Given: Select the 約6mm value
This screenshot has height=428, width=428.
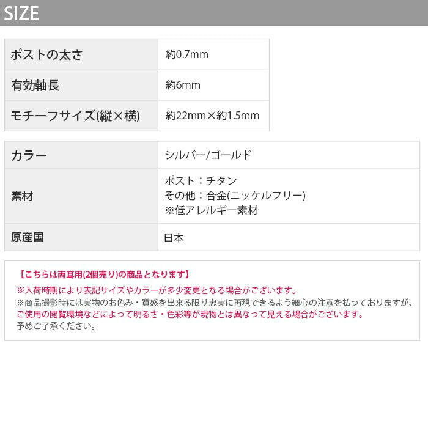Looking at the screenshot, I should click(x=183, y=85).
